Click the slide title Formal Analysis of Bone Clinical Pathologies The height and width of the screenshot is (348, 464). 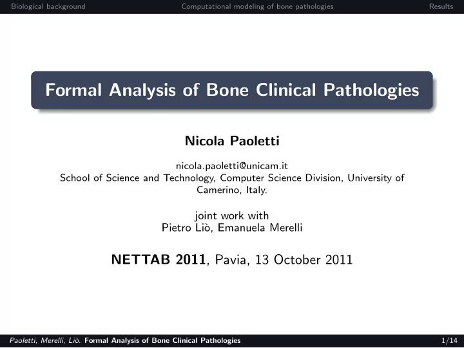[x=232, y=90]
